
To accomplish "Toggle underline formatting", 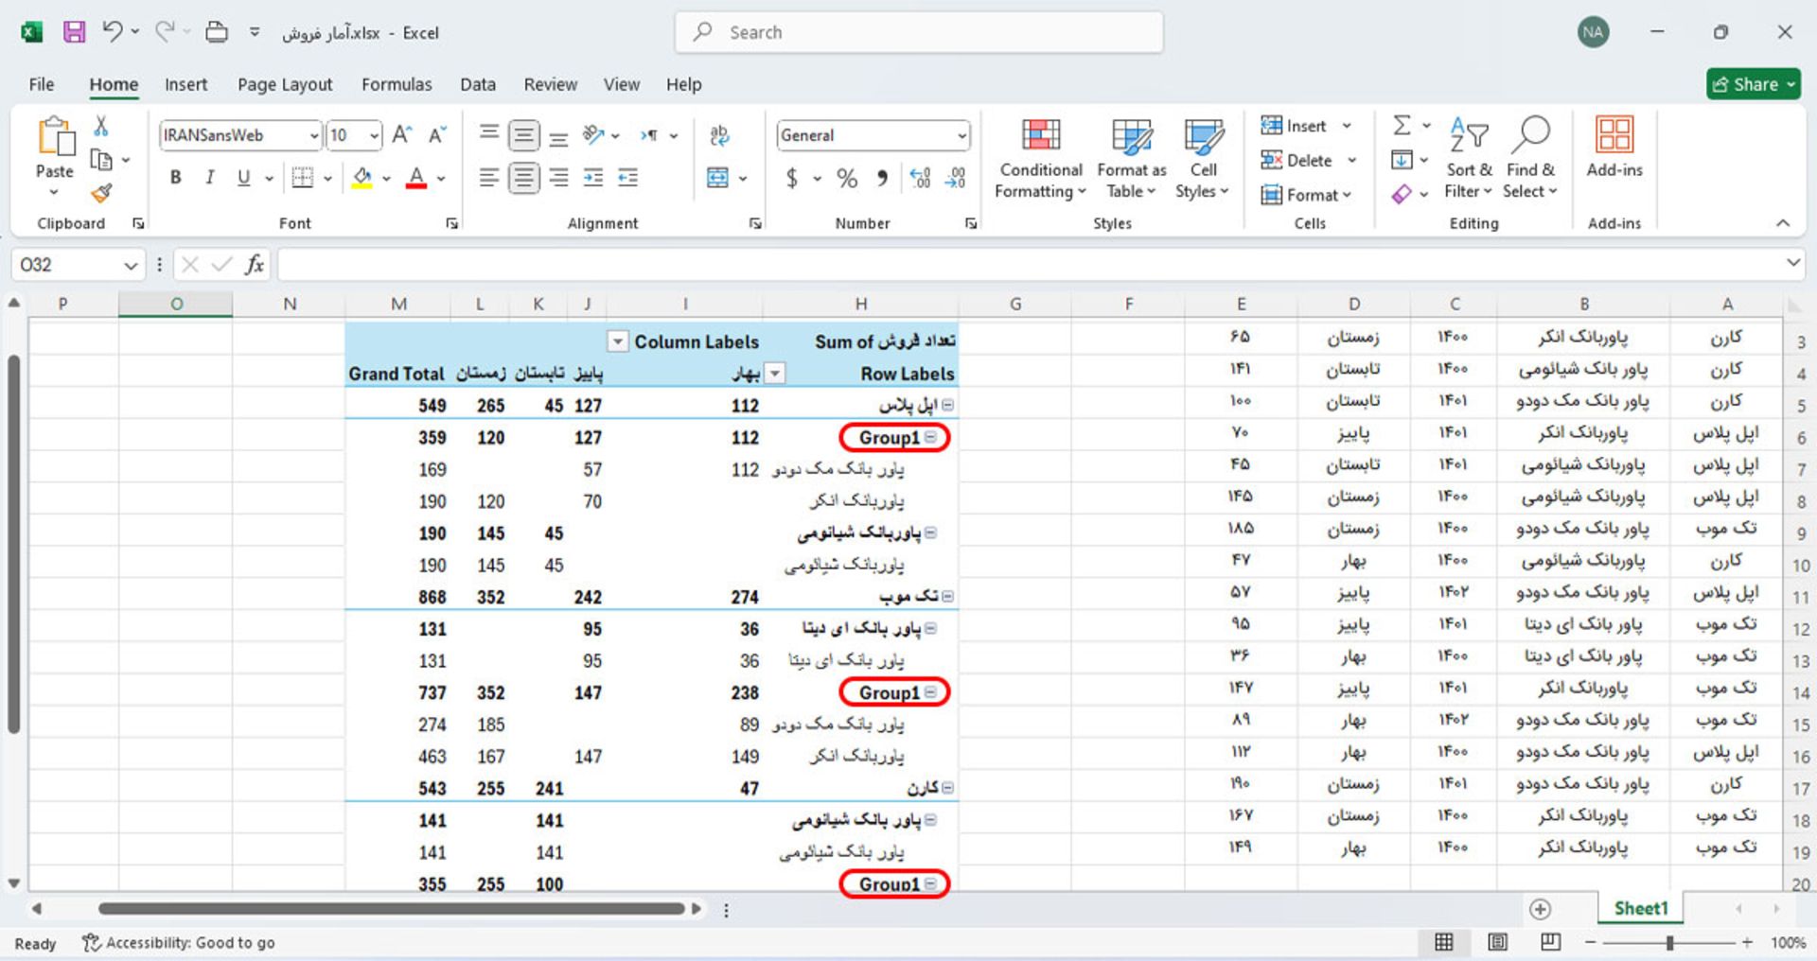I will click(x=242, y=177).
